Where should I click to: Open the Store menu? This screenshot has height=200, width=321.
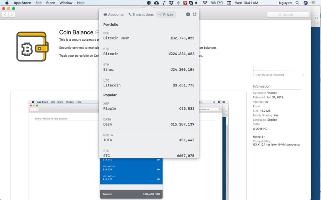pyautogui.click(x=51, y=3)
